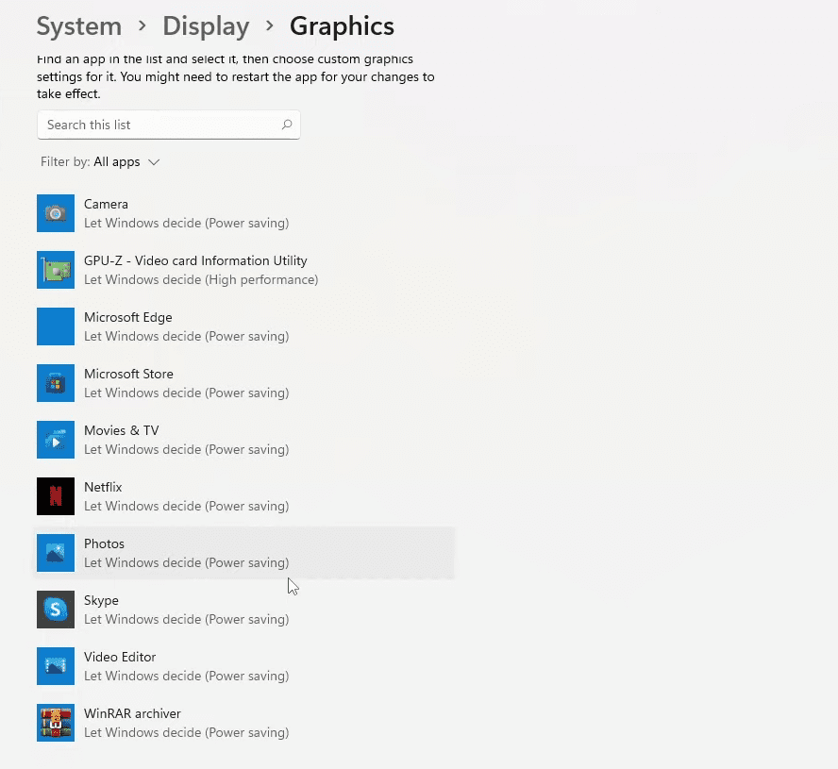Click the Movies & TV app icon

coord(56,440)
